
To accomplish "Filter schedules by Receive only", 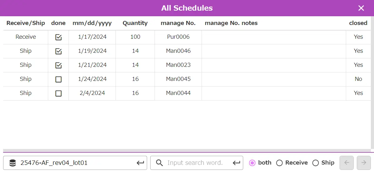I will coord(279,163).
